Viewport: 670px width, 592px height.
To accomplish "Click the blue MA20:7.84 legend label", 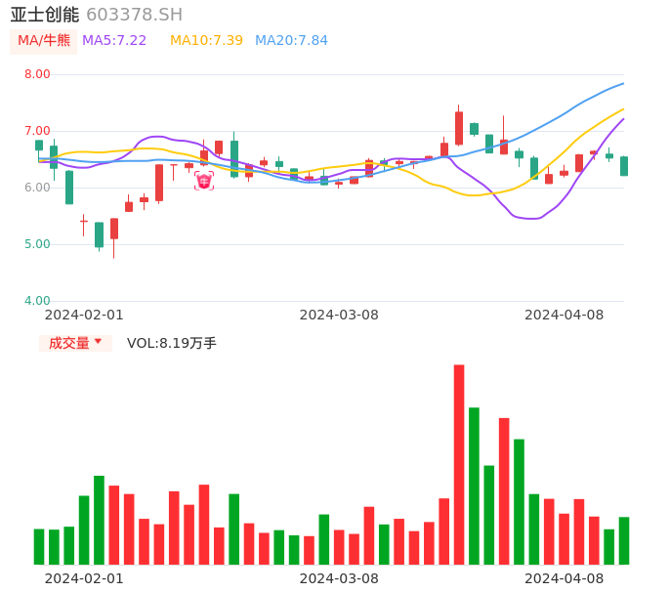I will 291,40.
